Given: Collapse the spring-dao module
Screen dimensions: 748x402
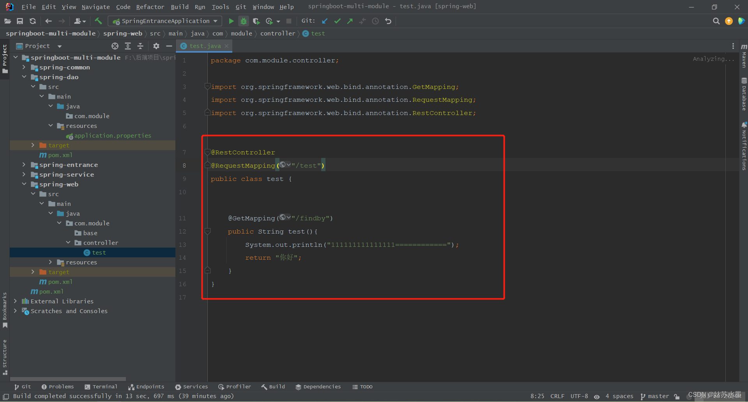Looking at the screenshot, I should tap(24, 77).
